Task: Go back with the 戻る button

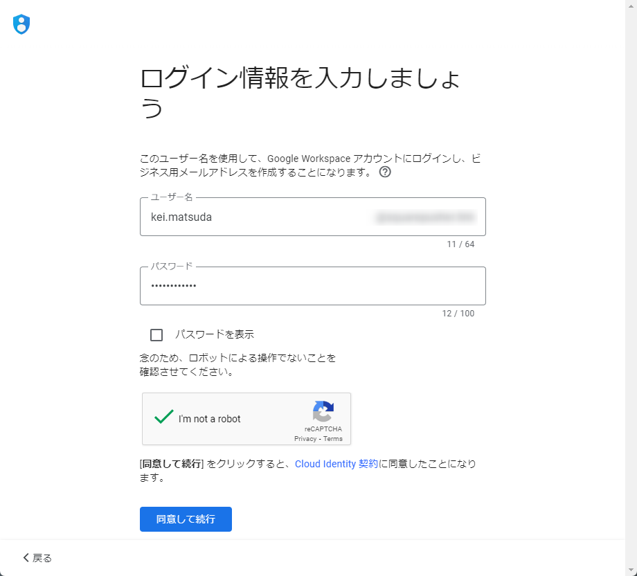Action: coord(37,558)
